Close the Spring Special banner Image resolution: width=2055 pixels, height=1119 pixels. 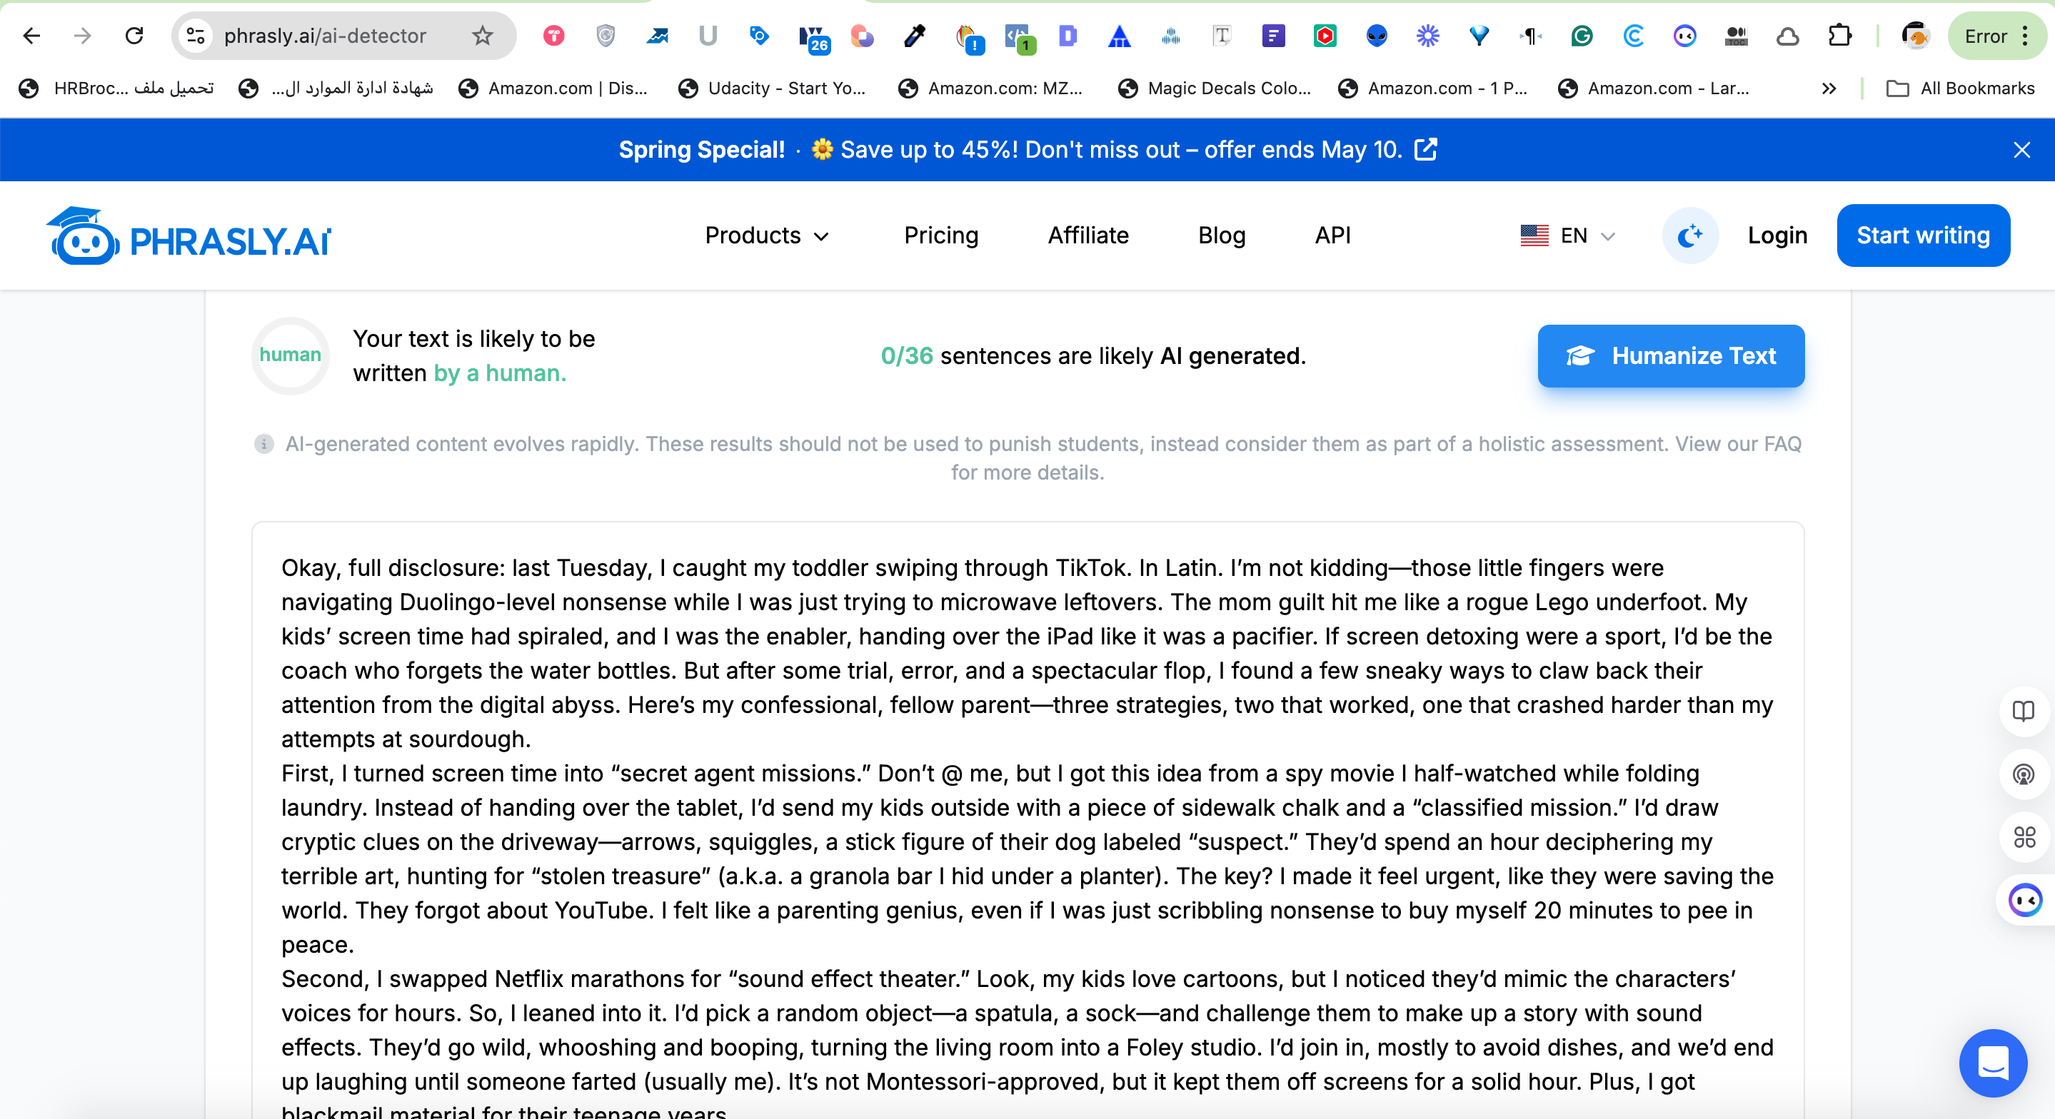pos(2021,150)
